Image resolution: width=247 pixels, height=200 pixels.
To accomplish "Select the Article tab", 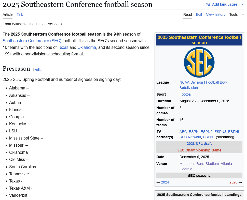I will 8,14.
